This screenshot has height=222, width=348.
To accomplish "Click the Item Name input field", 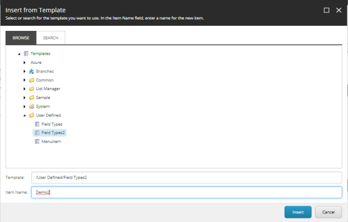I will coord(186,192).
